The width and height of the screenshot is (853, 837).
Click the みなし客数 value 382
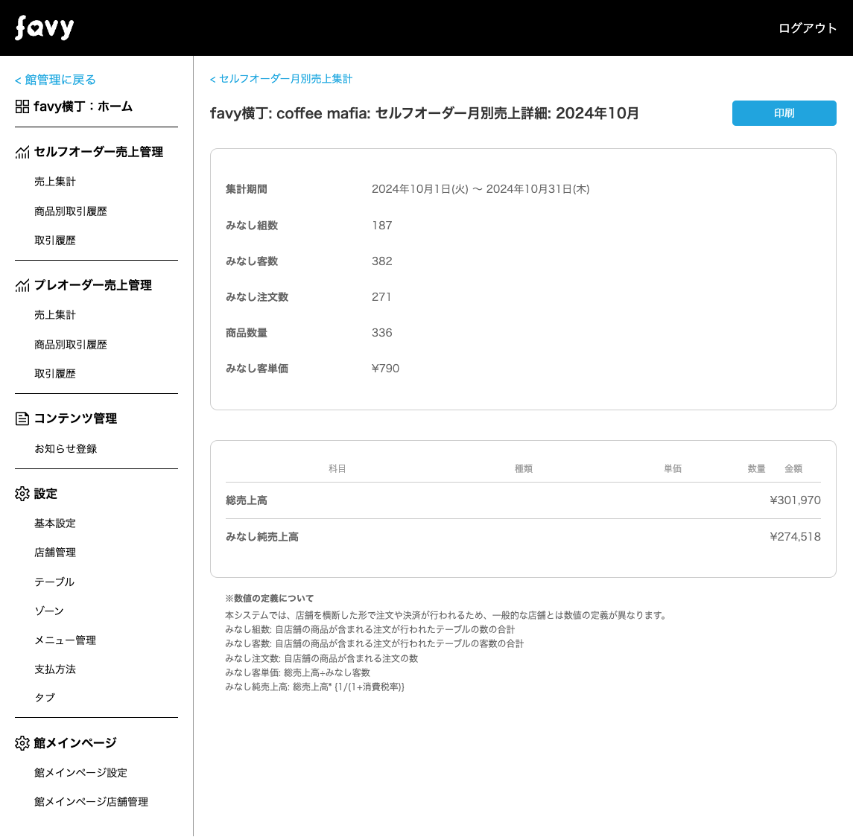pyautogui.click(x=382, y=261)
